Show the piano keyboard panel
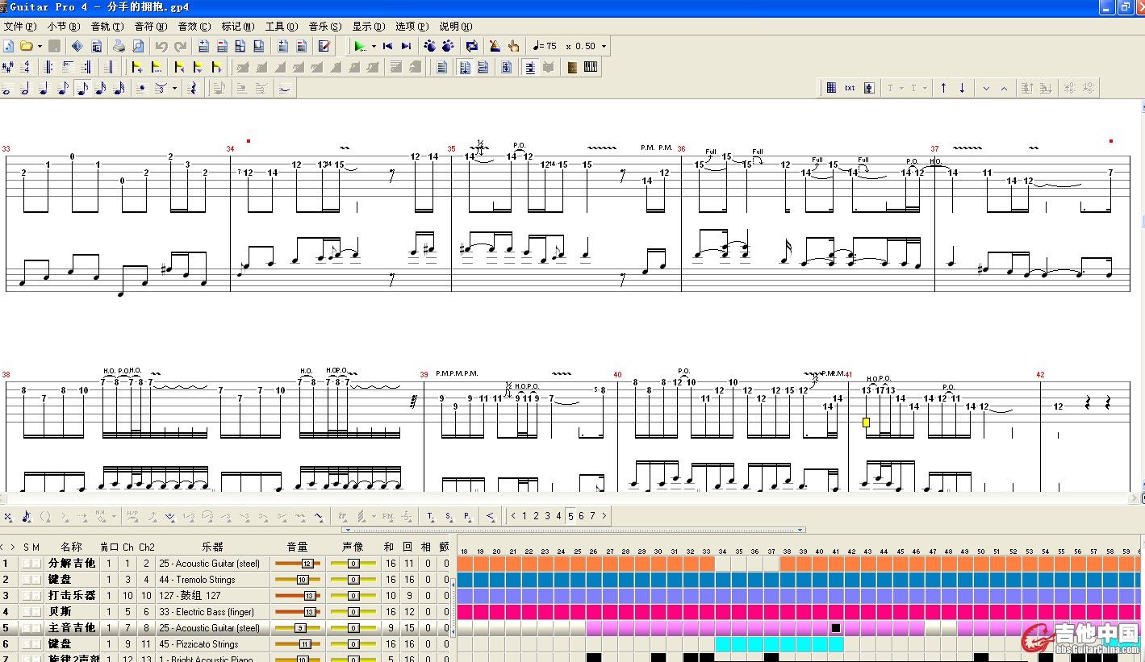1145x662 pixels. click(x=591, y=67)
